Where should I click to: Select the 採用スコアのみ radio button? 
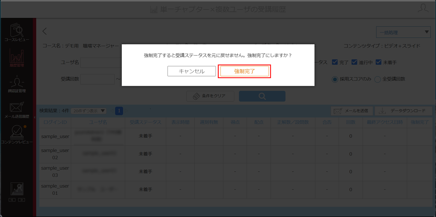[335, 79]
